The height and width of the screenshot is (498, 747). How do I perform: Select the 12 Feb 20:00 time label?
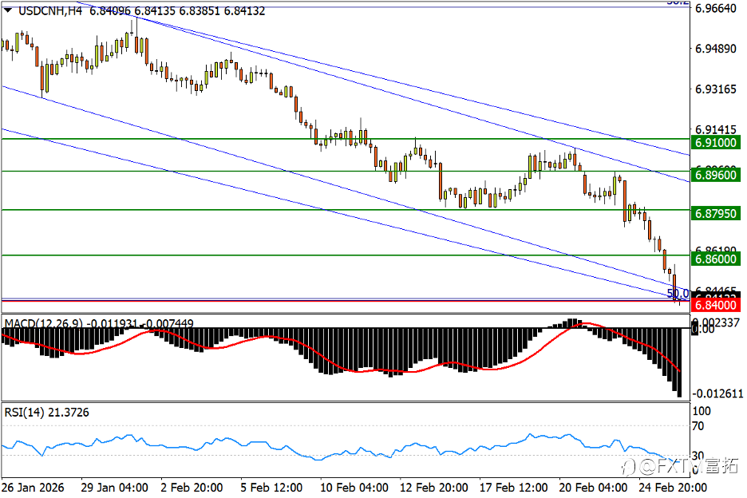tap(433, 488)
